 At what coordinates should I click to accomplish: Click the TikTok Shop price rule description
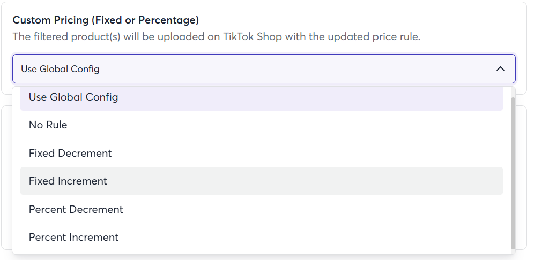(216, 37)
